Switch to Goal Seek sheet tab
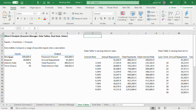Image resolution: width=196 pixels, height=110 pixels. pyautogui.click(x=96, y=105)
